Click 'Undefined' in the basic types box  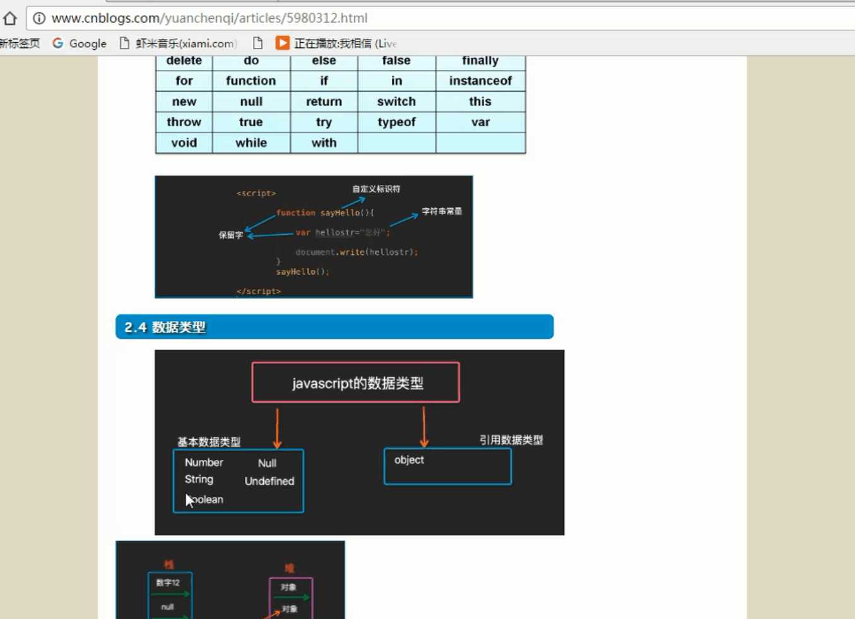coord(269,481)
